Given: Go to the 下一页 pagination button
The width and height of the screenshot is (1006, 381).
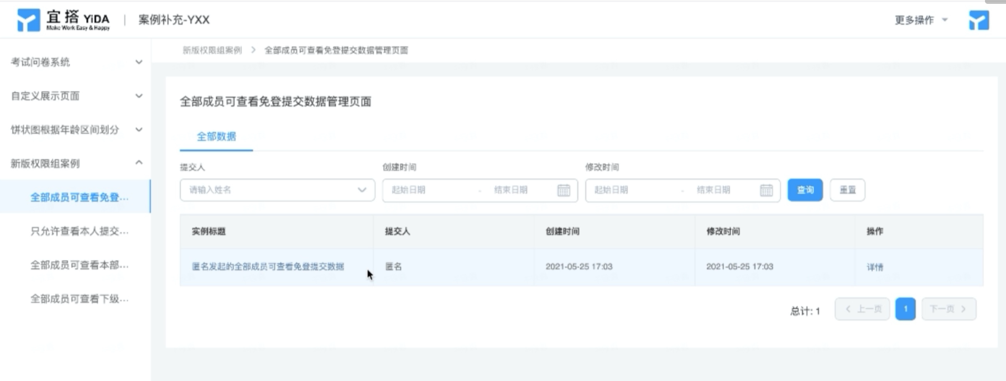Looking at the screenshot, I should (948, 309).
